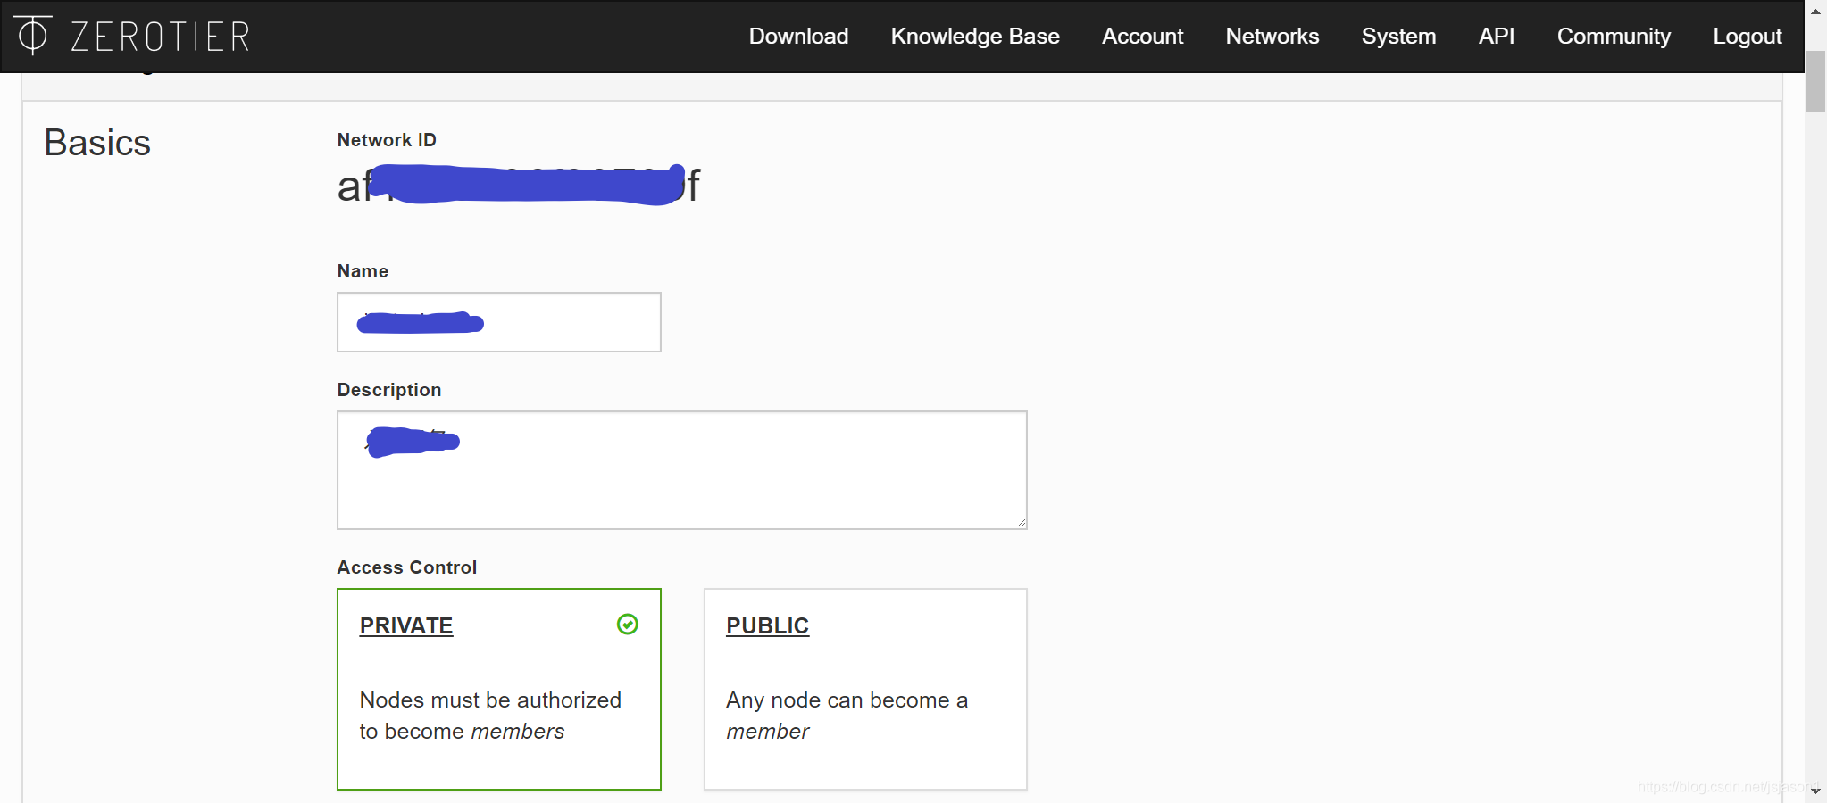The image size is (1827, 803).
Task: Select the PRIVATE access control option
Action: (x=499, y=689)
